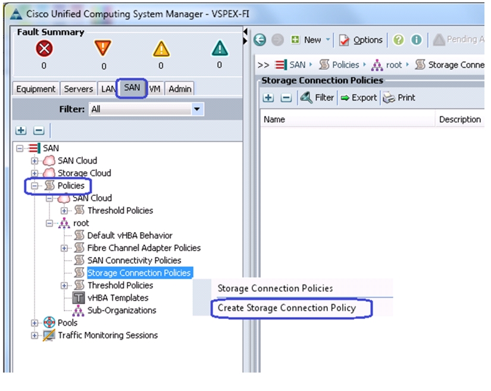This screenshot has height=391, width=491.
Task: Click the critical faults red X icon
Action: point(44,49)
